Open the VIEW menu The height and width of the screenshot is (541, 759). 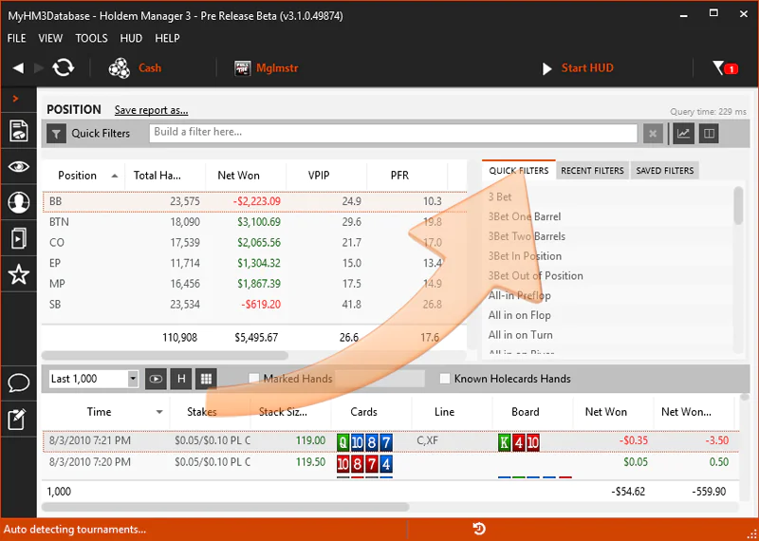[50, 39]
